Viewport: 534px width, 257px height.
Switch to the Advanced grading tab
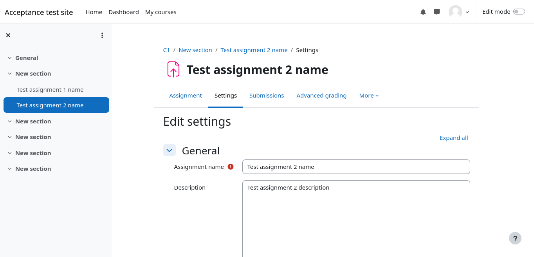[321, 96]
